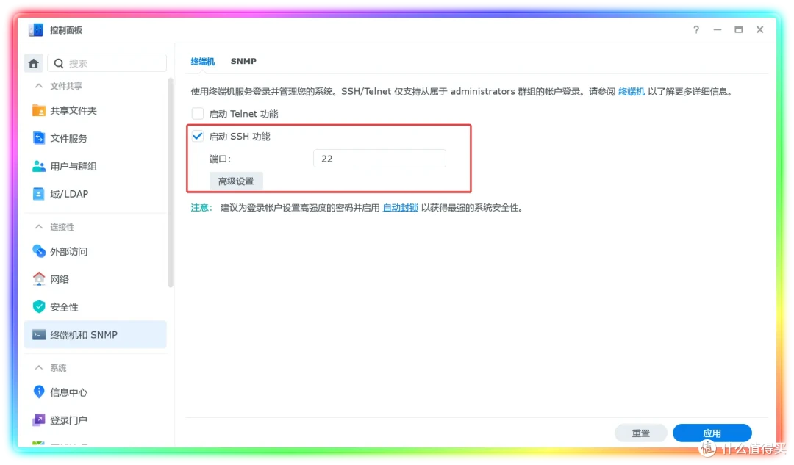Open the Terminal (终端机) help link
794x465 pixels.
(632, 92)
